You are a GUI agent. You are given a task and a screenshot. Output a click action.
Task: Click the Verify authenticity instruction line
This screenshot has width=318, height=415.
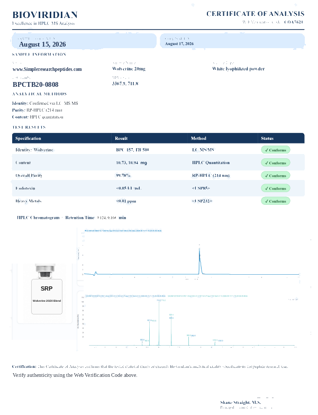75,375
